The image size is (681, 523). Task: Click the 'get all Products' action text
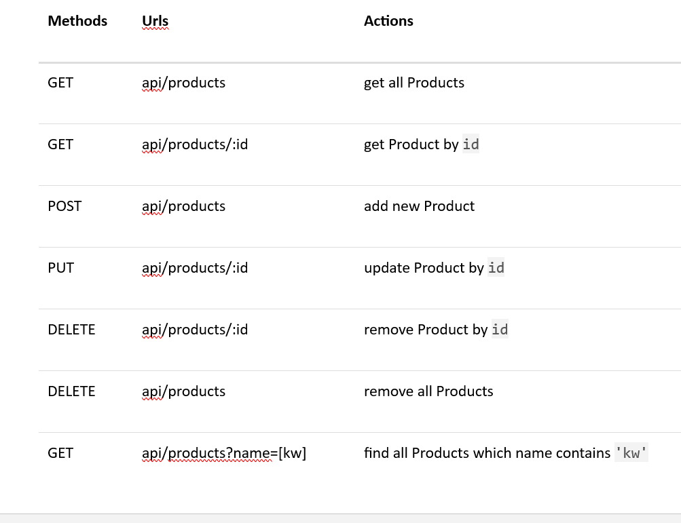[x=414, y=83]
